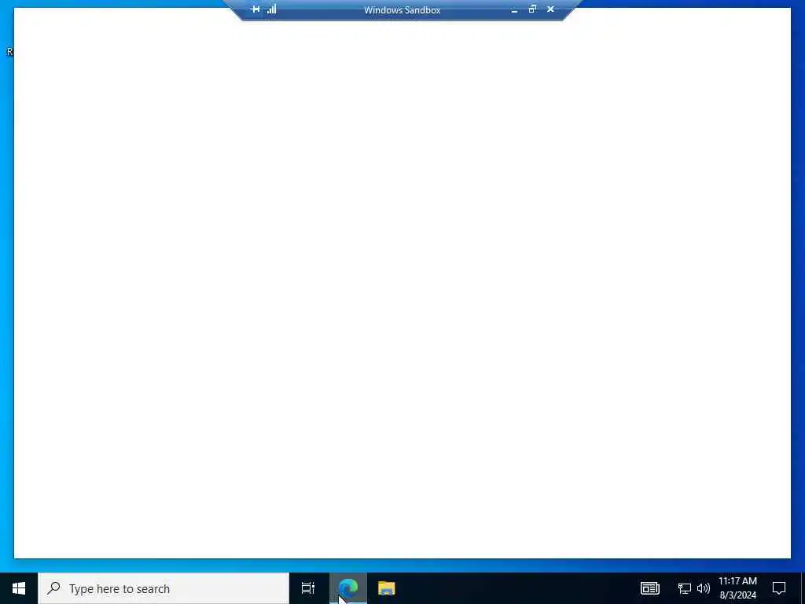Open Task View on the taskbar
805x604 pixels.
click(x=308, y=588)
